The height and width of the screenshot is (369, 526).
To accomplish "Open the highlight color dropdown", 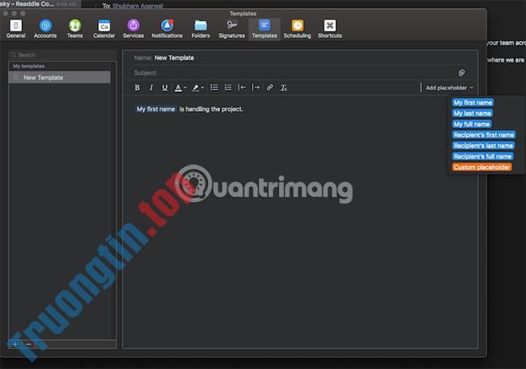I will (x=197, y=87).
